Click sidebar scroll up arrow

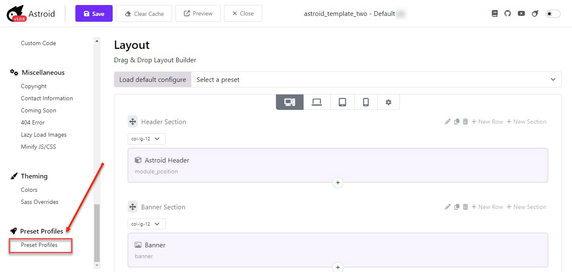[97, 41]
